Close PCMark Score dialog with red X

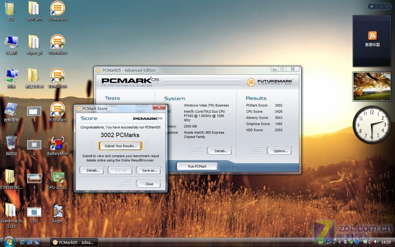click(x=159, y=107)
